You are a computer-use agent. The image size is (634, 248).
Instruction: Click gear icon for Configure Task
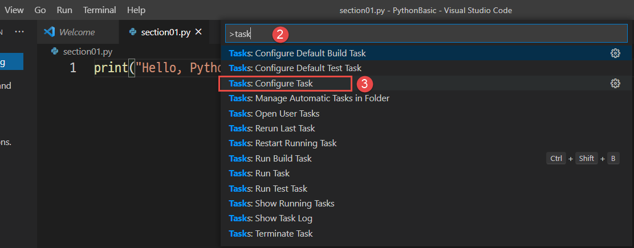pos(615,84)
